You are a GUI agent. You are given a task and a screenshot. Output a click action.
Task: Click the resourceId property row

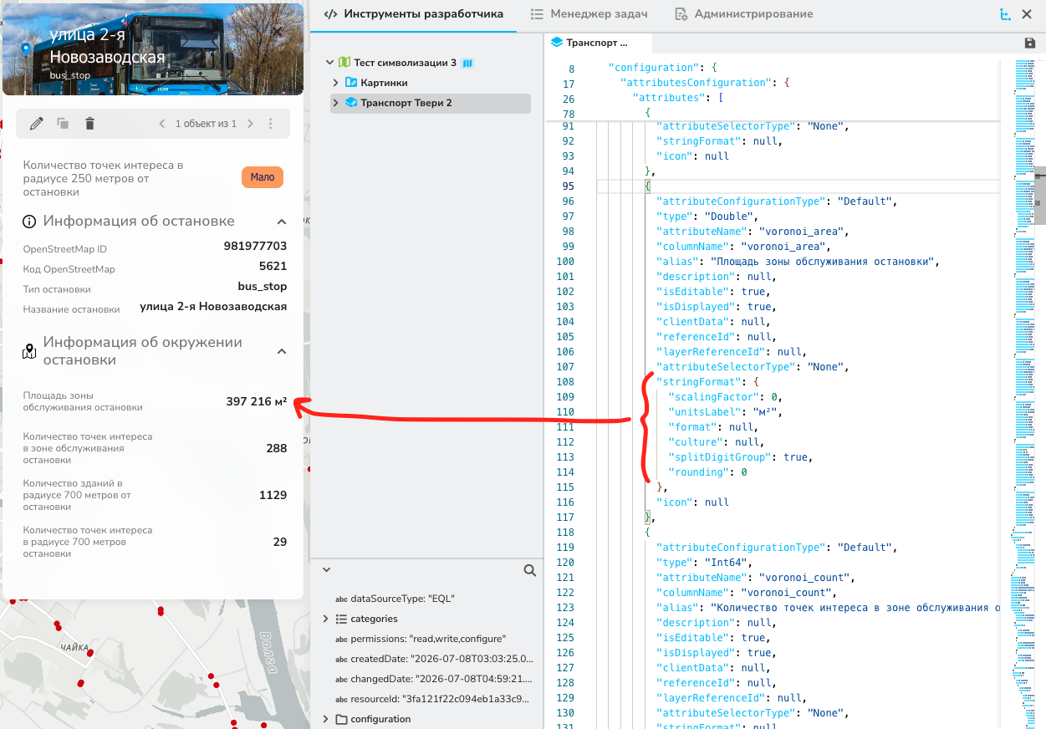pos(432,699)
